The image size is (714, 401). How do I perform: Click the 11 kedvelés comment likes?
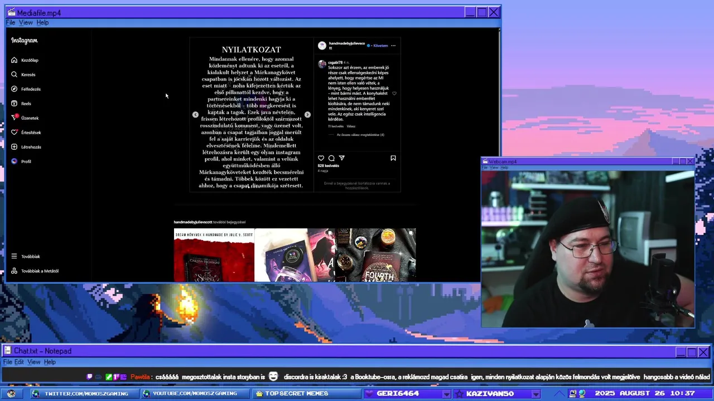pos(336,126)
